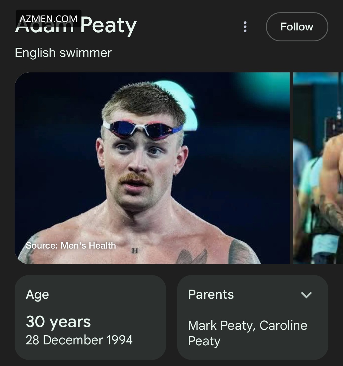Screen dimensions: 343x366
Task: Open the Source: Men's Health label
Action: point(71,246)
